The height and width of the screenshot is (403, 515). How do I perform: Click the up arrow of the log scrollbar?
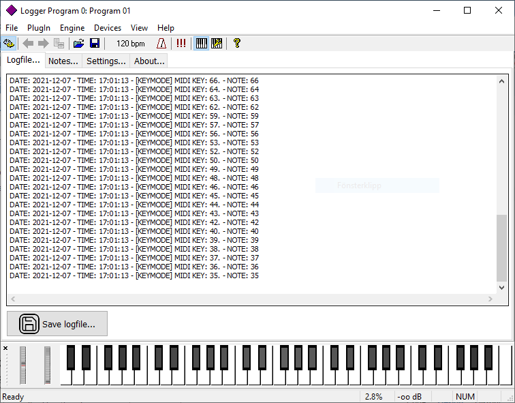point(501,81)
